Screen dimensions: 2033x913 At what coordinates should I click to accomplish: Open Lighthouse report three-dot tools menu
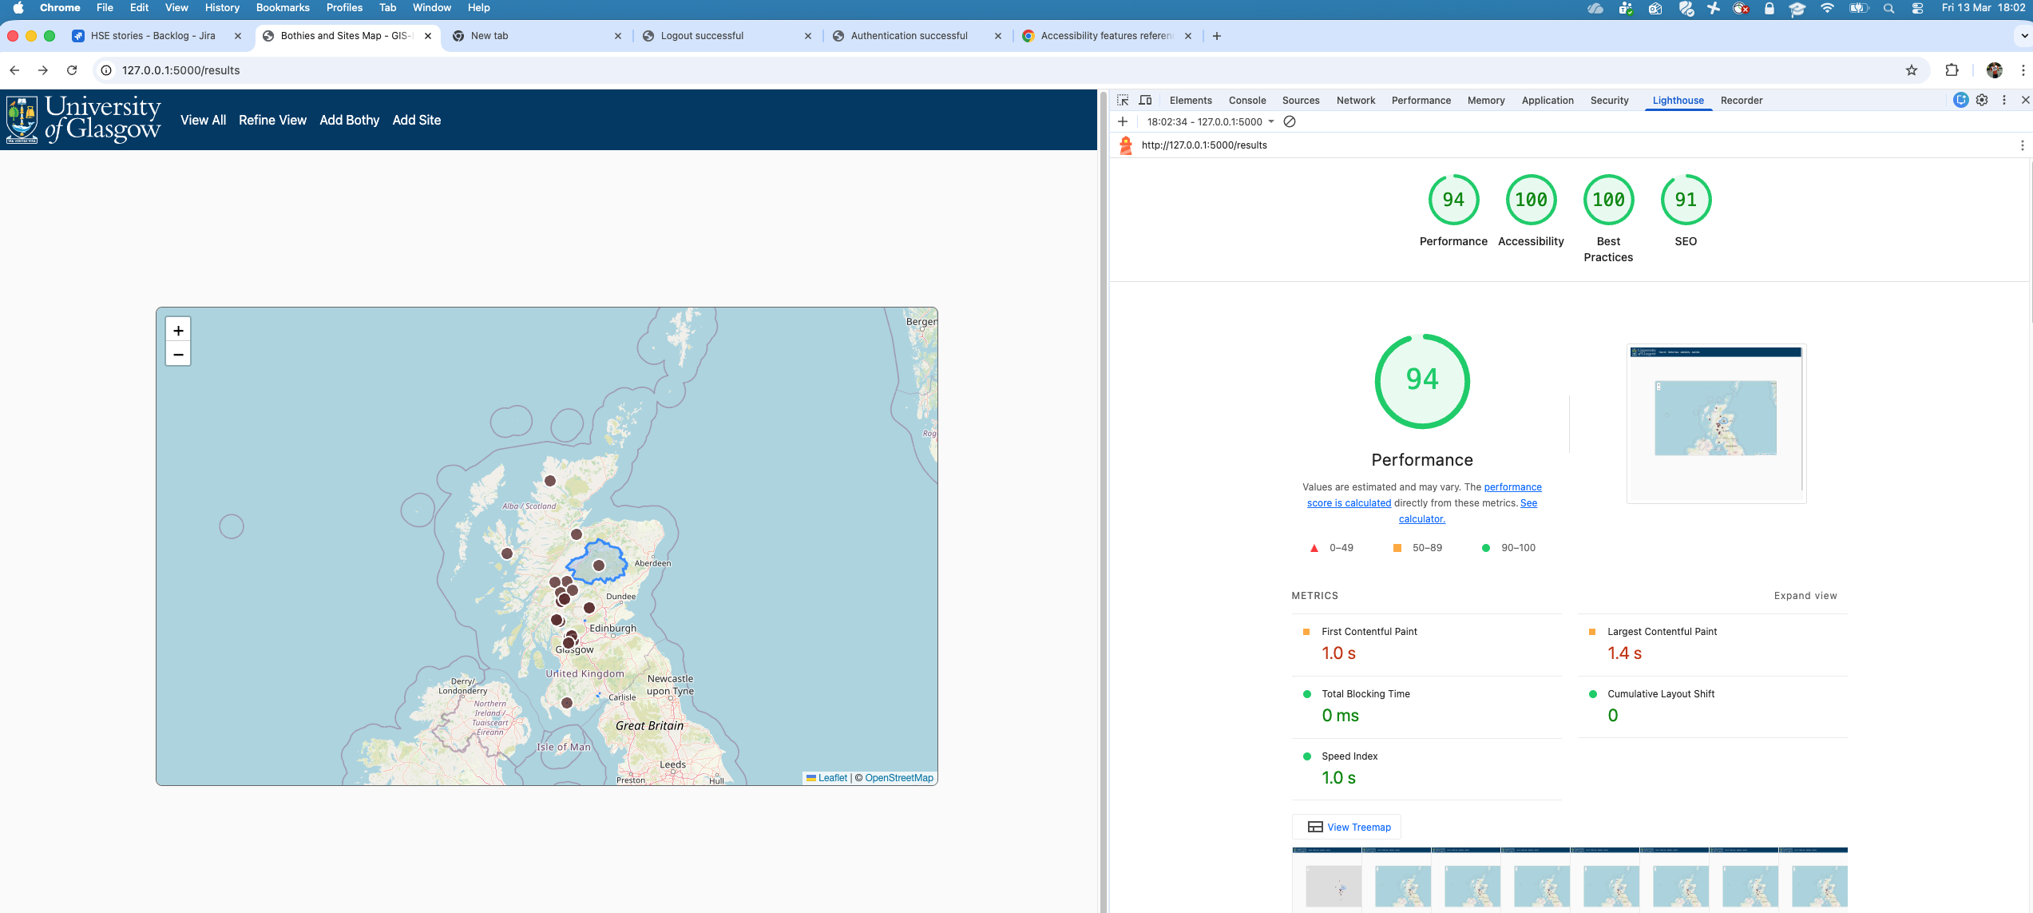[2022, 145]
